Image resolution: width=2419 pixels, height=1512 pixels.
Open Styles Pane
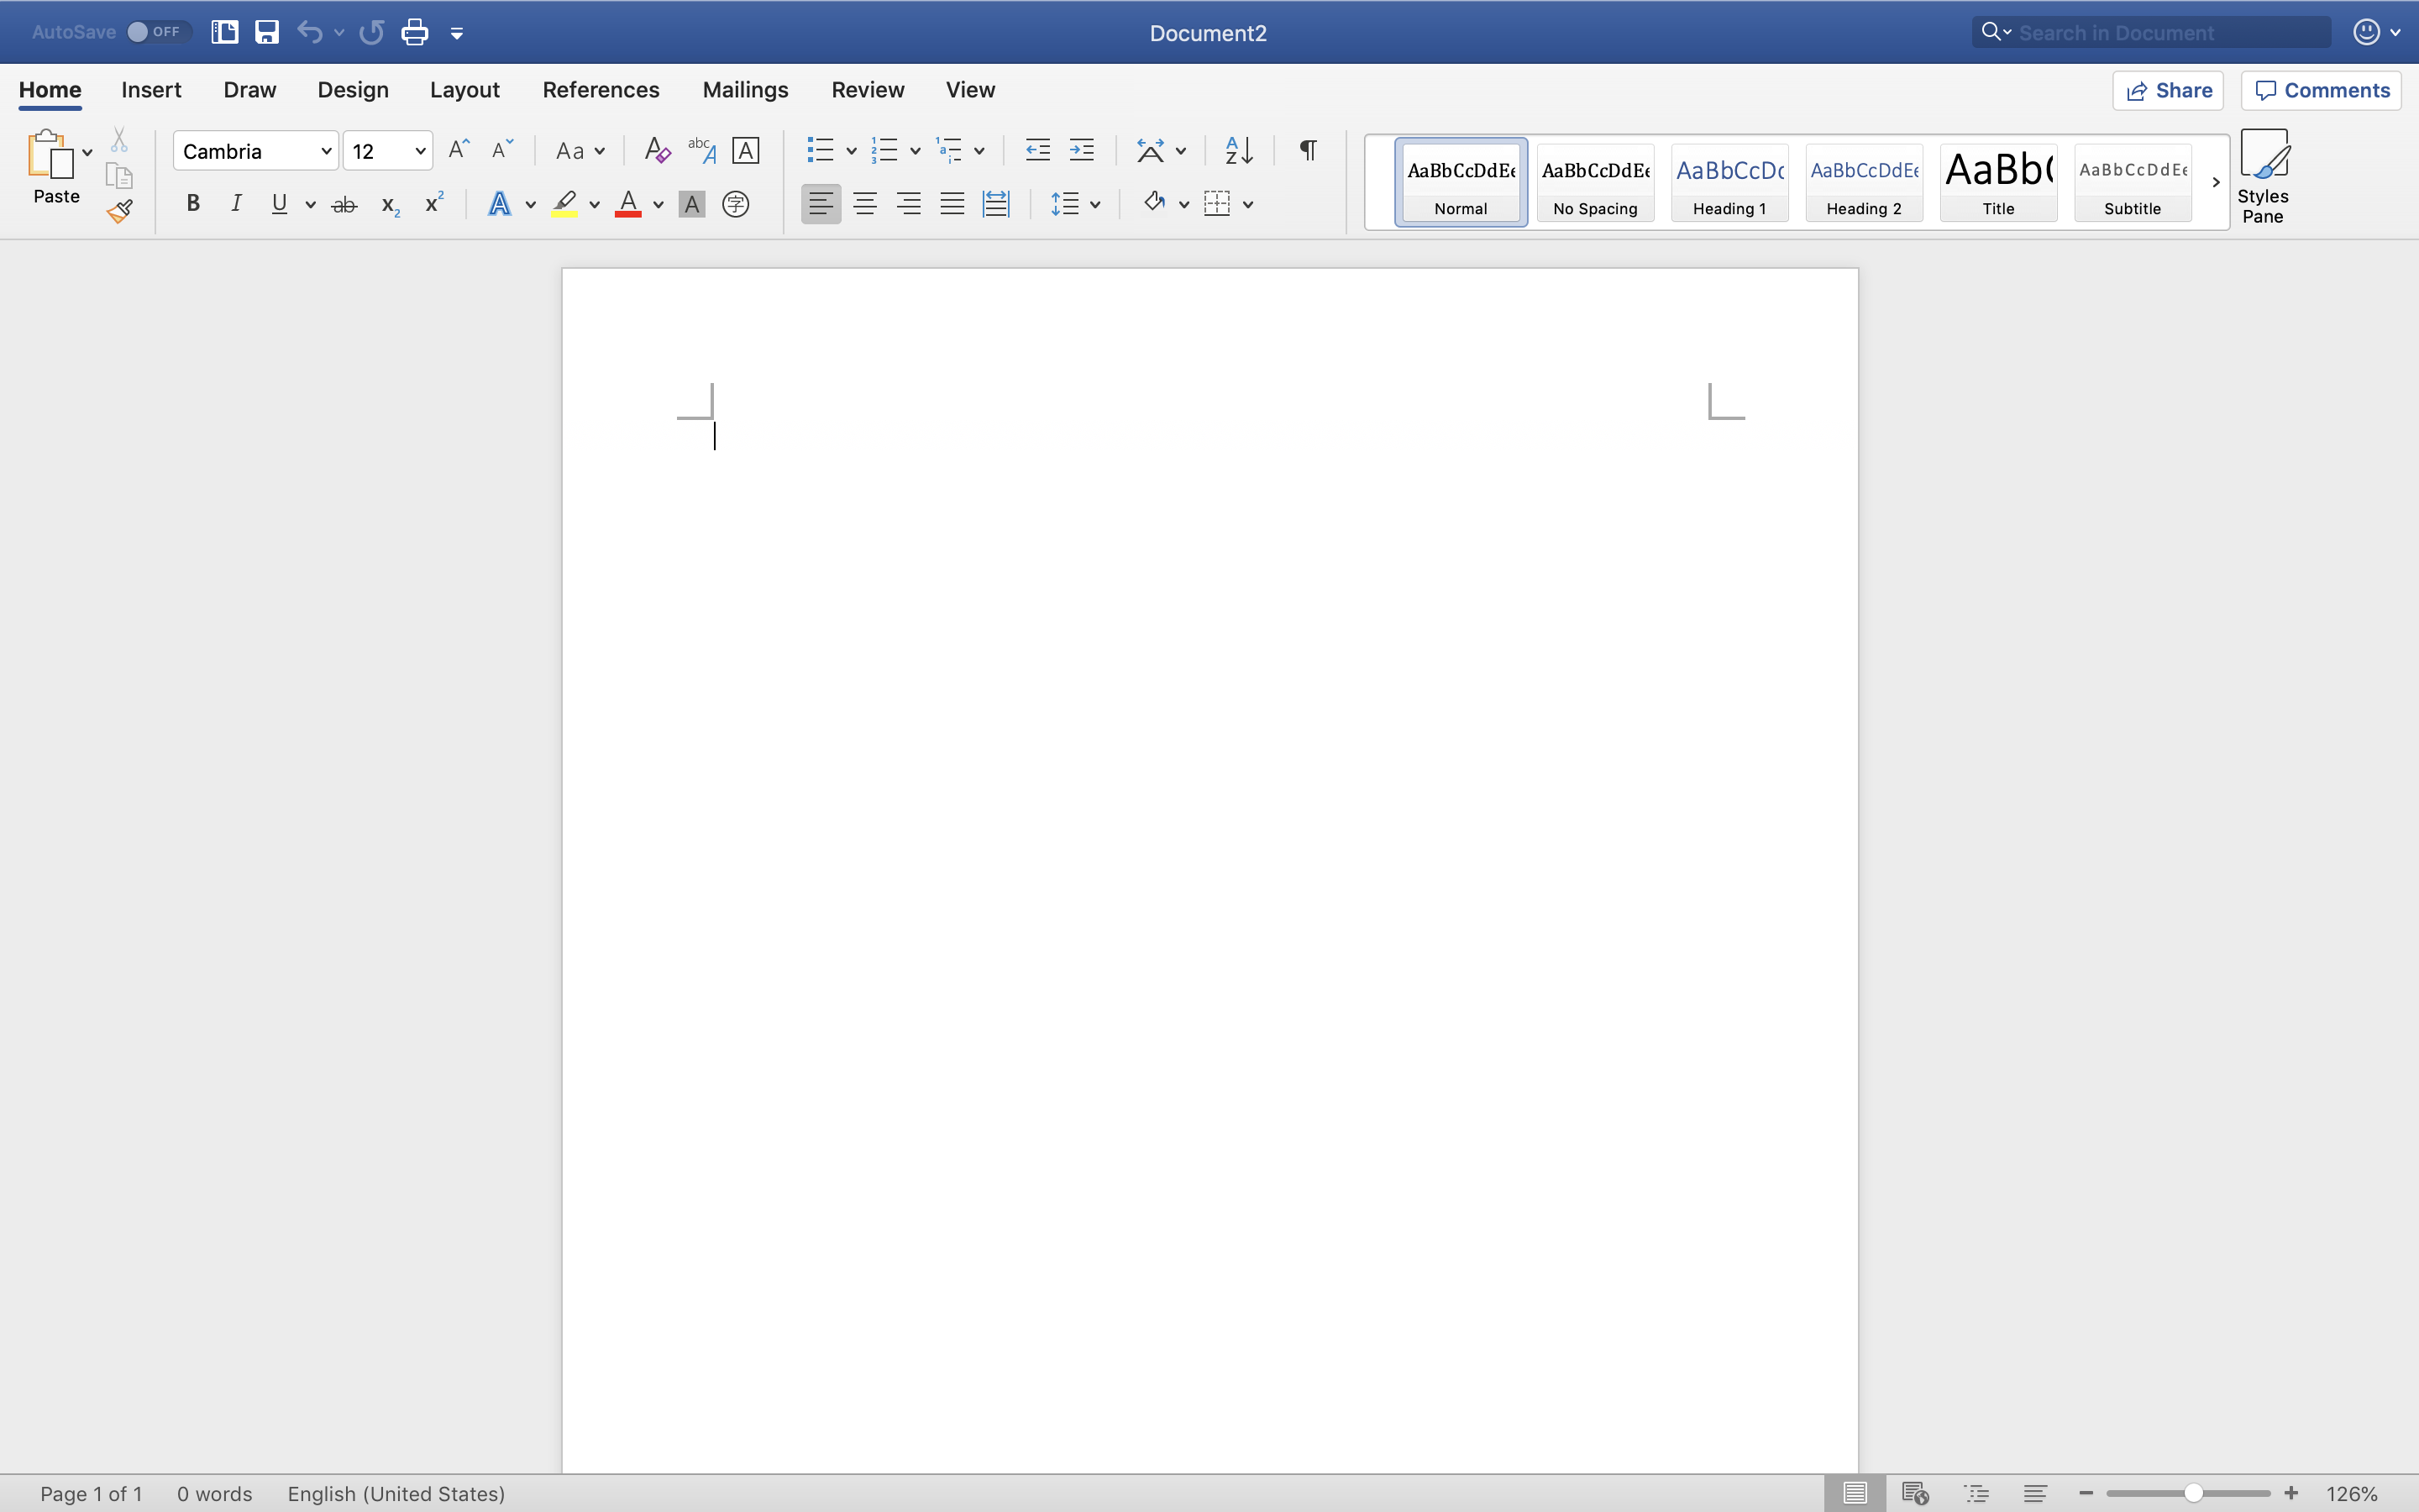[2263, 177]
